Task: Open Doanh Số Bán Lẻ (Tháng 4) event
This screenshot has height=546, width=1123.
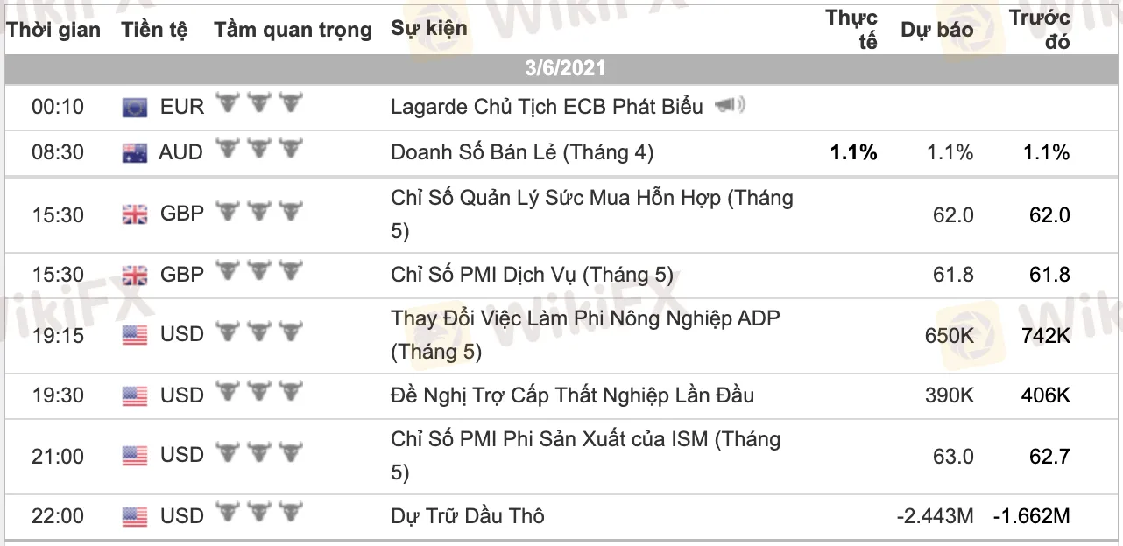Action: point(522,152)
